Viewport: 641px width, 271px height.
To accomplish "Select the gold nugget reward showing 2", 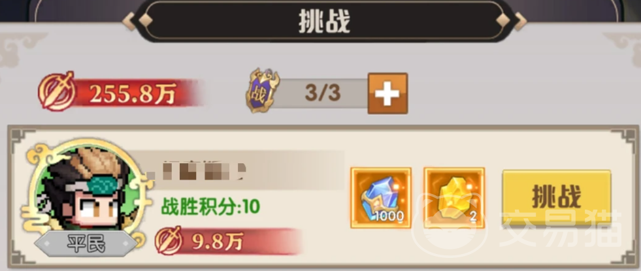I will [x=454, y=198].
